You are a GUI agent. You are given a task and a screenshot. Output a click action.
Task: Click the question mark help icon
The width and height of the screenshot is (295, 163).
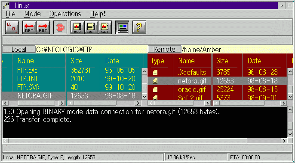coord(139,27)
